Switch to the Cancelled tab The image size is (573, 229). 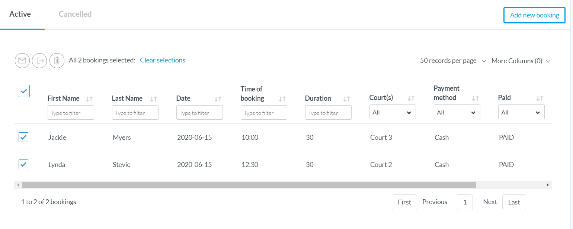click(75, 14)
